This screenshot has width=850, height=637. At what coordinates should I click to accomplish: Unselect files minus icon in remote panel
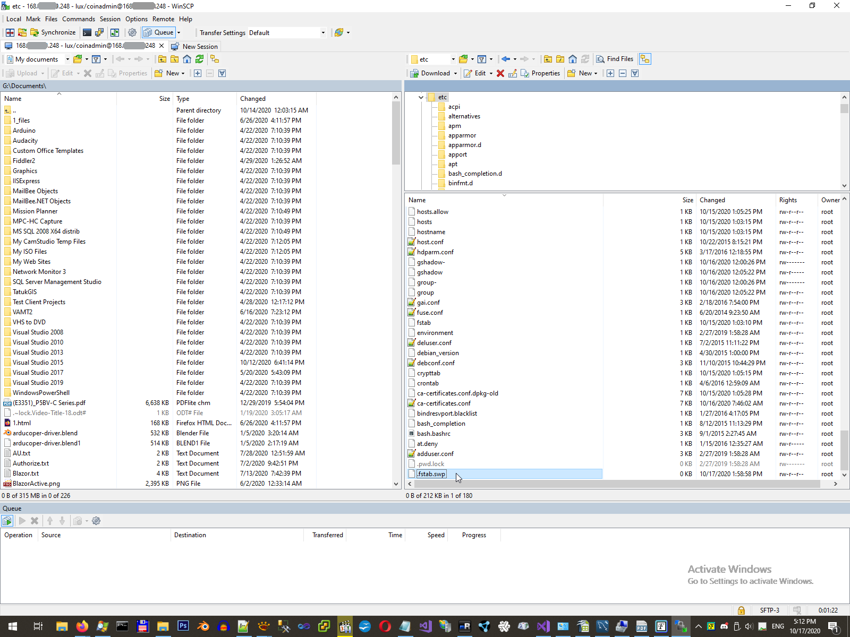(x=623, y=73)
